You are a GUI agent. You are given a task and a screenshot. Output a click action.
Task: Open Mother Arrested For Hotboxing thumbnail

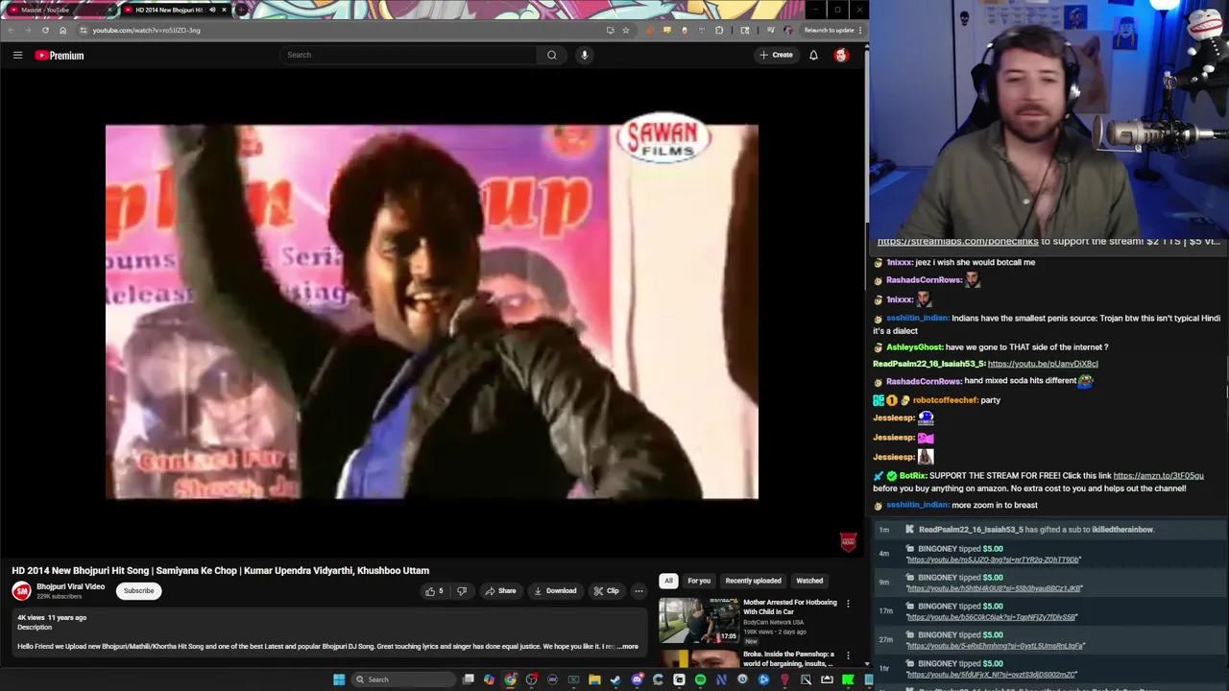tap(699, 620)
